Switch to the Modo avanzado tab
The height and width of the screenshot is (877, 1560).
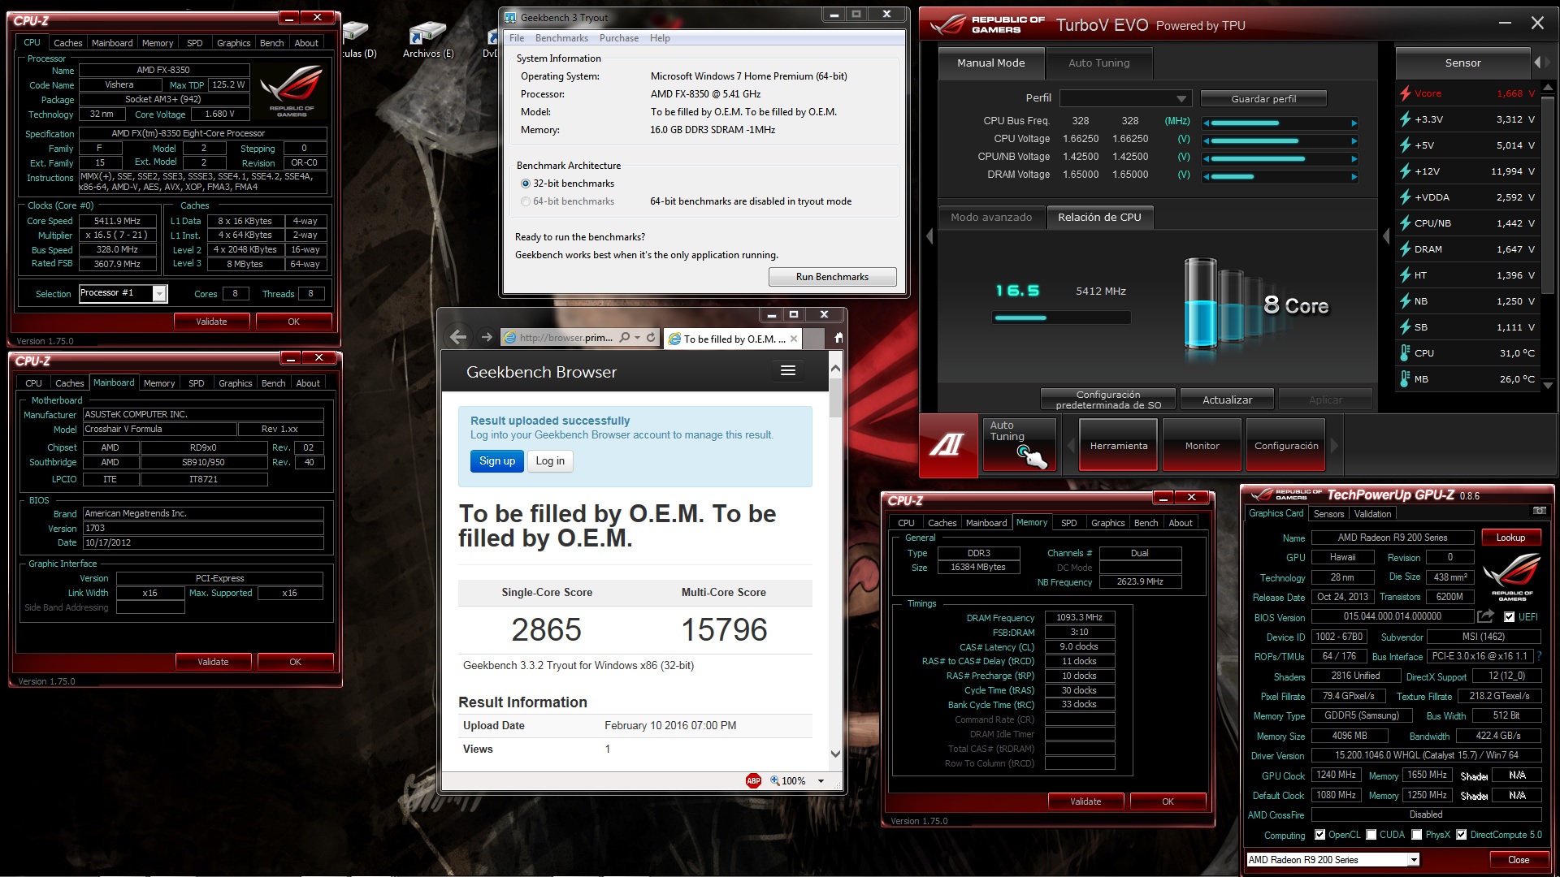[991, 217]
